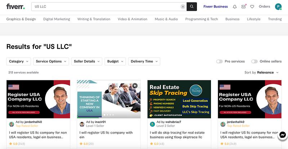Clear the search box with the X icon
288x149 pixels.
183,6
